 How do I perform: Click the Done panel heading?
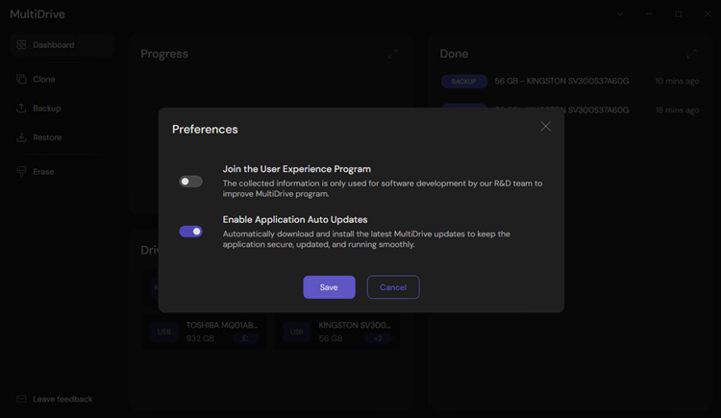(454, 54)
